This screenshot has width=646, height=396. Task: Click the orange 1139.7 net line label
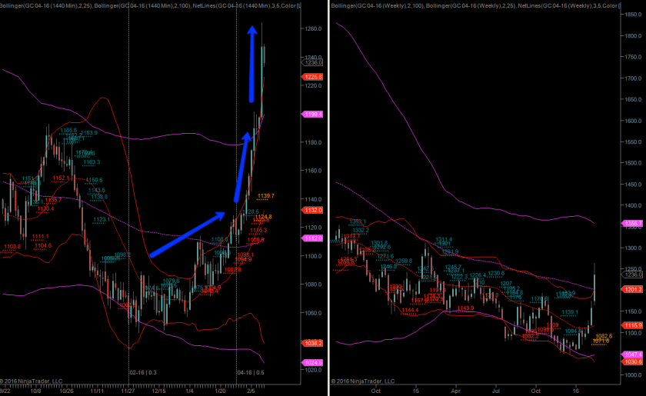click(266, 196)
